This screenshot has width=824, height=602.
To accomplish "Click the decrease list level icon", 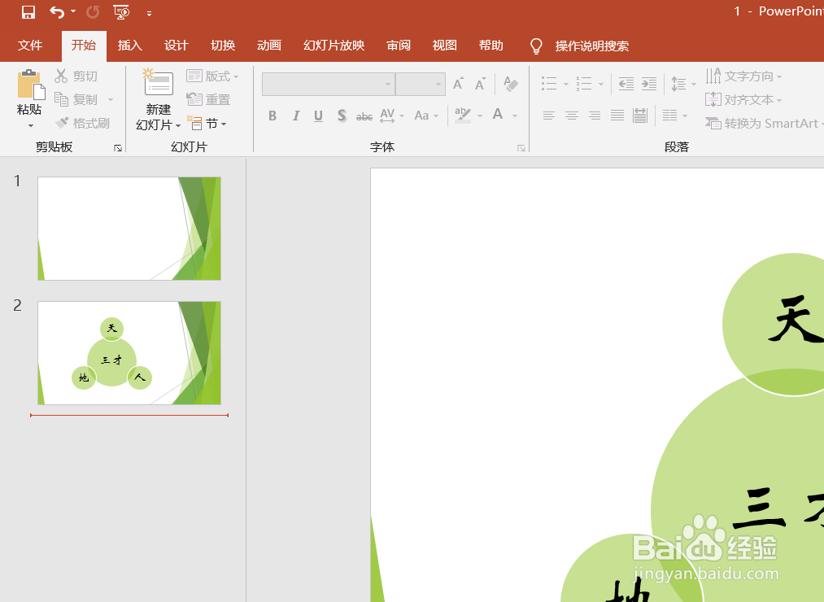I will (x=626, y=84).
